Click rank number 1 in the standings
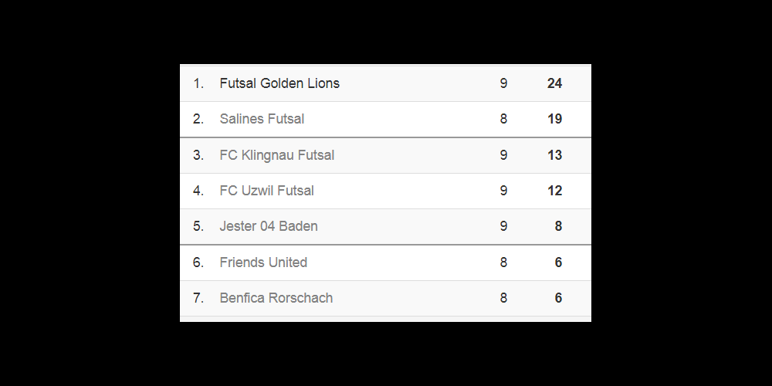This screenshot has height=386, width=772. [x=198, y=83]
